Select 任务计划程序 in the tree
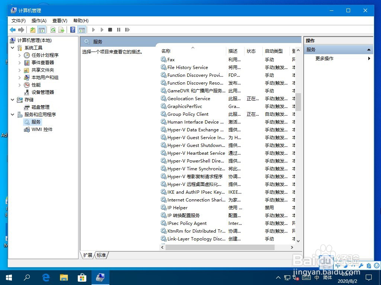The image size is (381, 285). point(45,55)
